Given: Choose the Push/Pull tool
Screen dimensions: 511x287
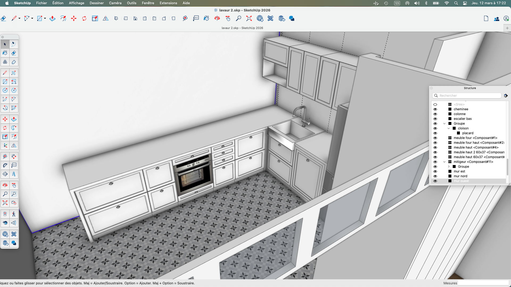Looking at the screenshot, I should 14,119.
